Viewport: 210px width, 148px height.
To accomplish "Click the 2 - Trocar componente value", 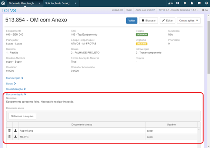I will click(x=149, y=53).
